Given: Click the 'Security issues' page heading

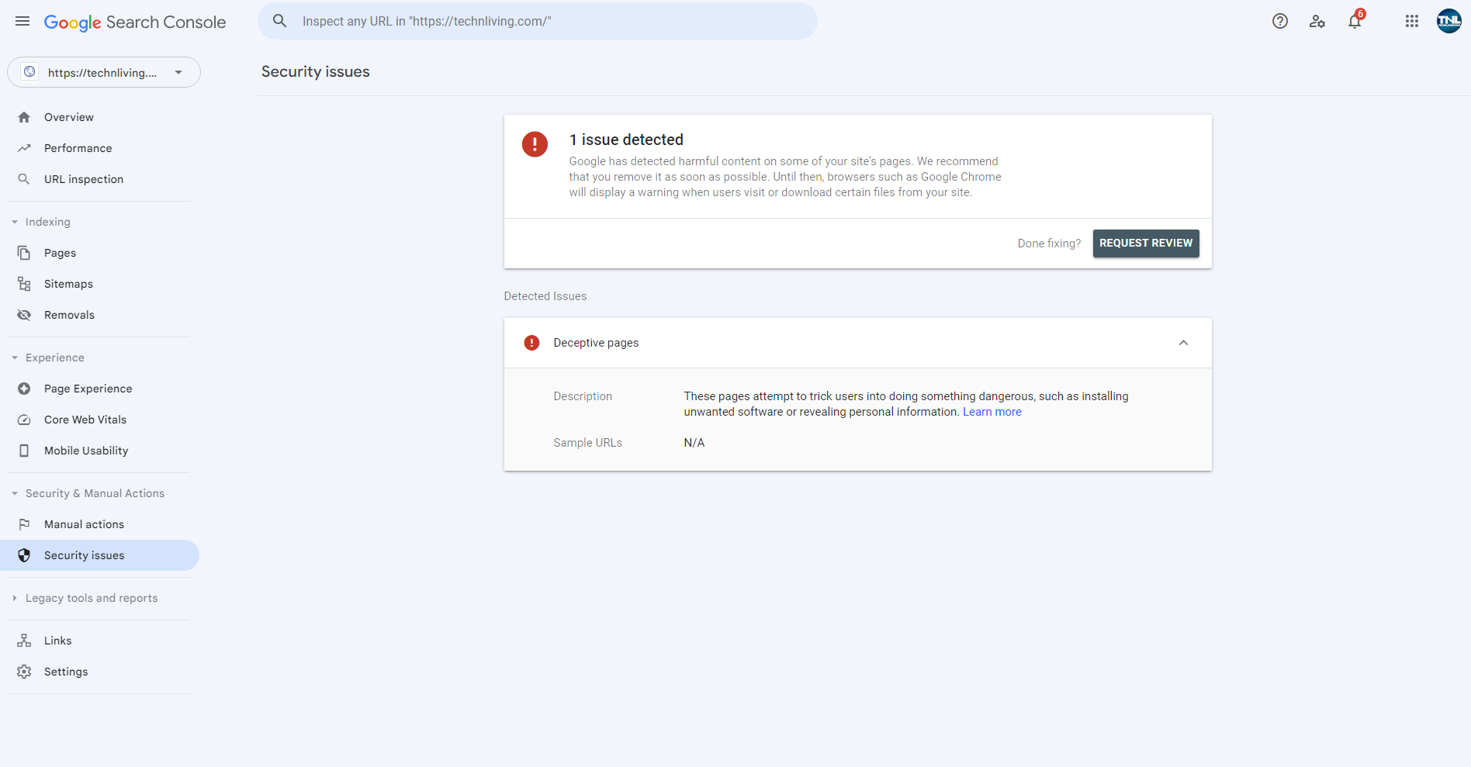Looking at the screenshot, I should click(x=316, y=71).
